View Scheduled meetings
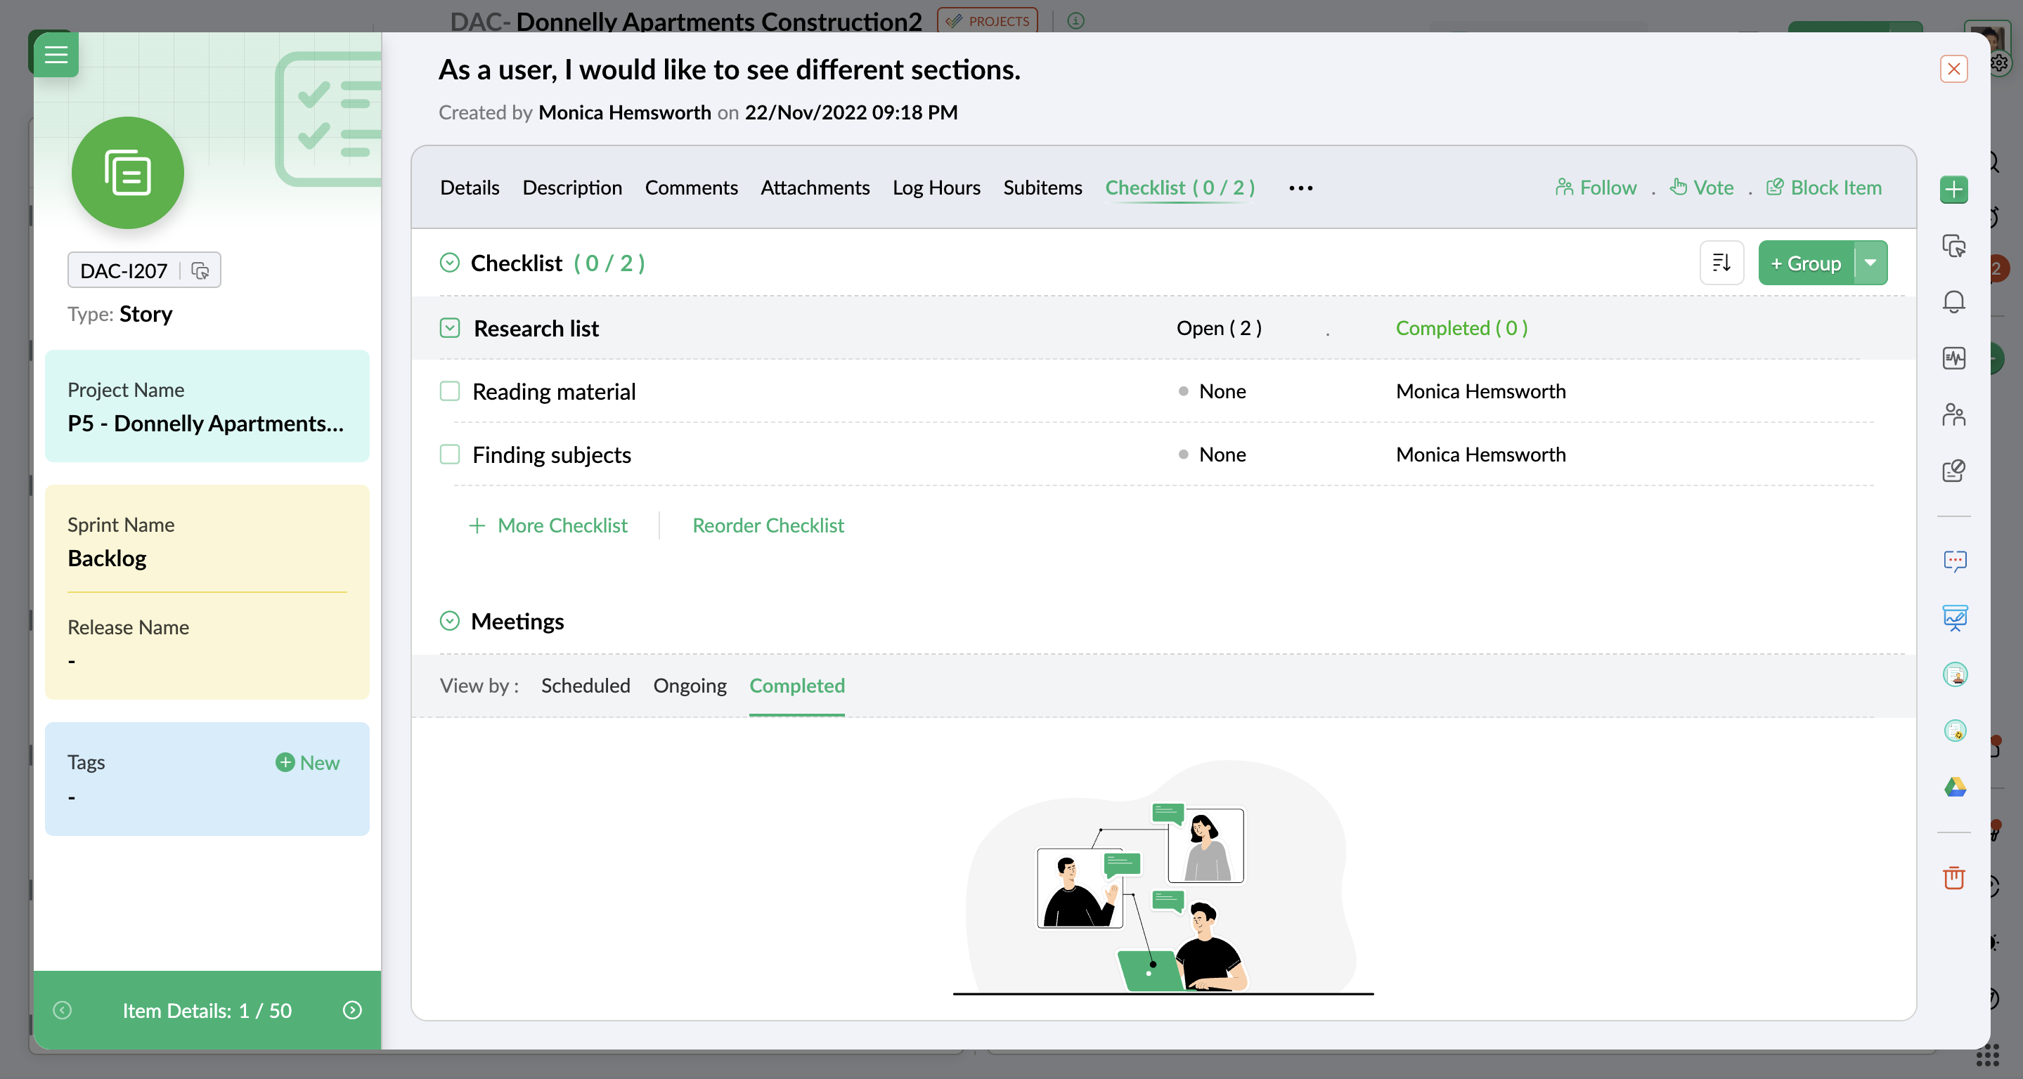This screenshot has height=1079, width=2023. (x=585, y=685)
